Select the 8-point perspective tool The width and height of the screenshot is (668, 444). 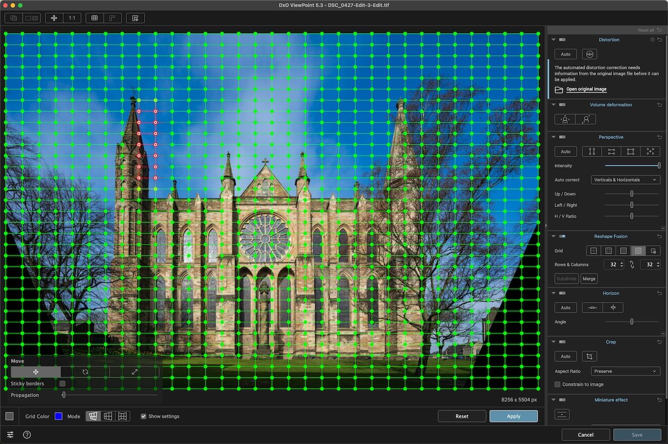(x=650, y=151)
